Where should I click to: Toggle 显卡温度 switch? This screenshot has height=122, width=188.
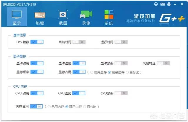(x=79, y=63)
